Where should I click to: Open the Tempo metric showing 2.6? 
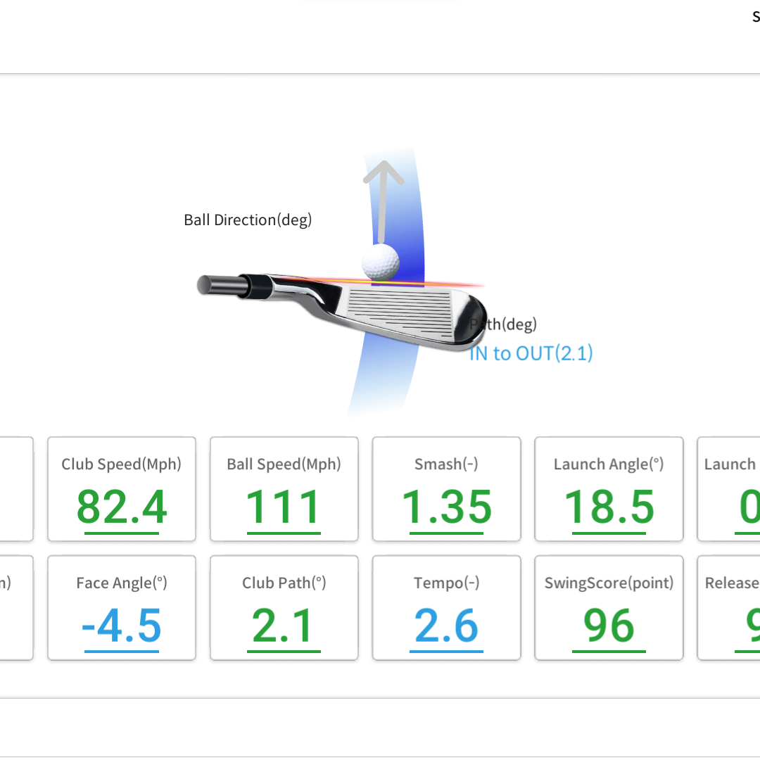pyautogui.click(x=446, y=607)
